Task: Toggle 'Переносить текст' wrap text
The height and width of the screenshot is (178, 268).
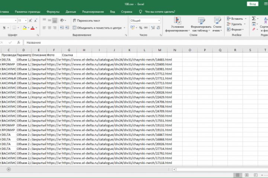Action: (x=86, y=20)
